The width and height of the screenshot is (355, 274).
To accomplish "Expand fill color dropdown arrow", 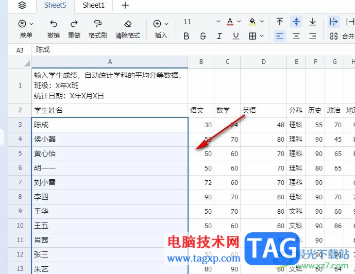I will click(x=262, y=22).
